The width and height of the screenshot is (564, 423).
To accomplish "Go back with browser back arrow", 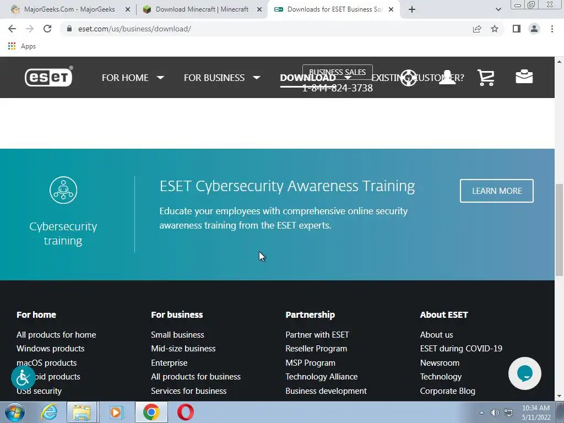I will click(x=12, y=29).
